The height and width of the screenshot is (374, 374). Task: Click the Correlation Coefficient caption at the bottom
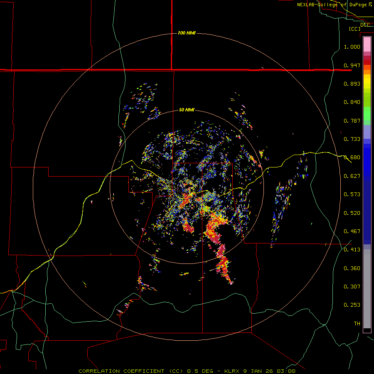[x=187, y=371]
